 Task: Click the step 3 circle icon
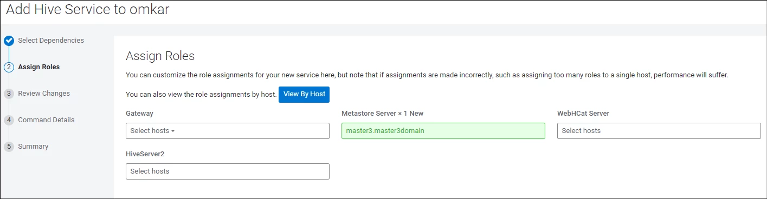click(x=9, y=94)
